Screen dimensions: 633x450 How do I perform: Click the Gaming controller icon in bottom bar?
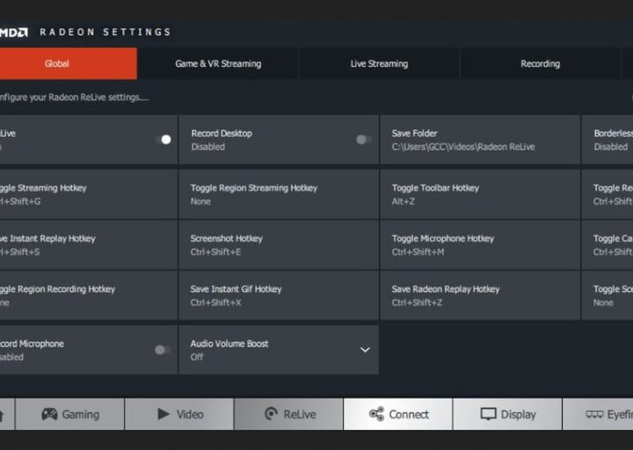point(49,414)
